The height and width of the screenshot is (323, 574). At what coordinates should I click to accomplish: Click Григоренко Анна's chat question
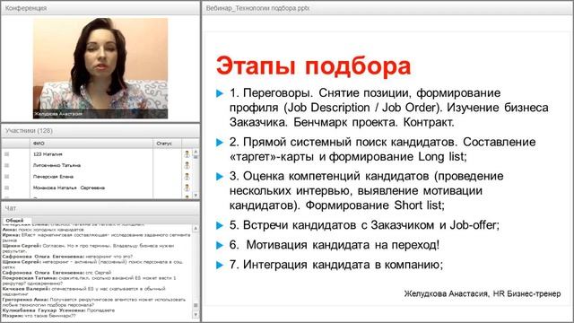94,301
